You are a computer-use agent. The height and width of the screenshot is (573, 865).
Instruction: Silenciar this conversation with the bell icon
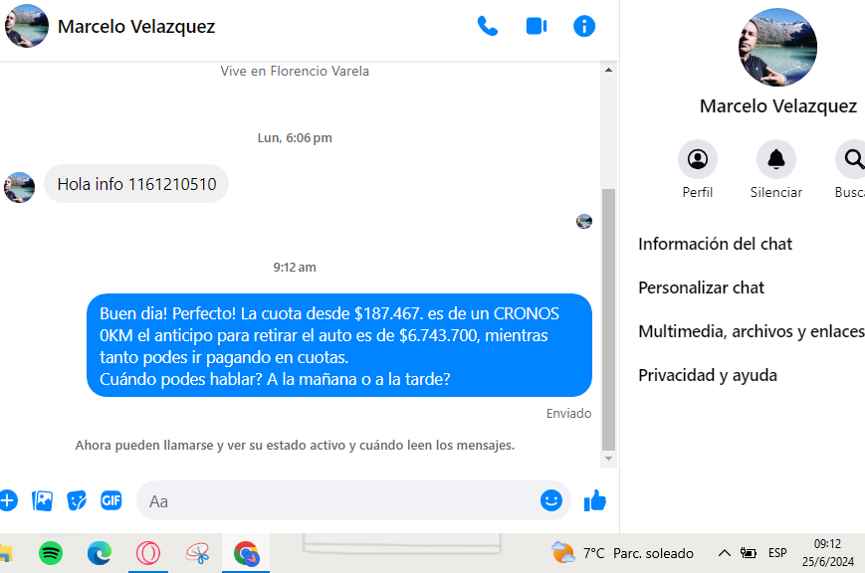776,159
